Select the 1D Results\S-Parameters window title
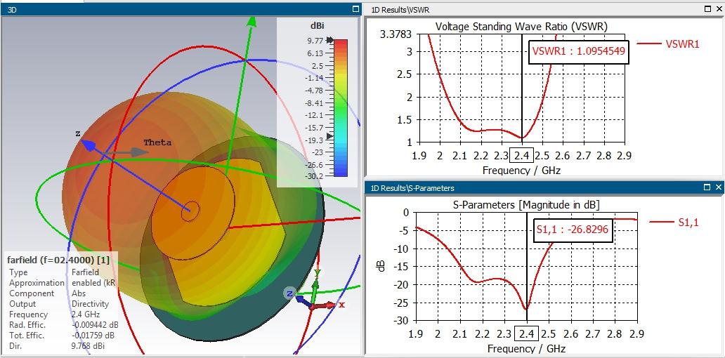Screen dimensions: 725x358 [412, 188]
